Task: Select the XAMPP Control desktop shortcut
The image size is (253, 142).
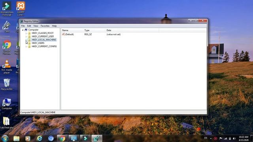Action: tap(21, 9)
